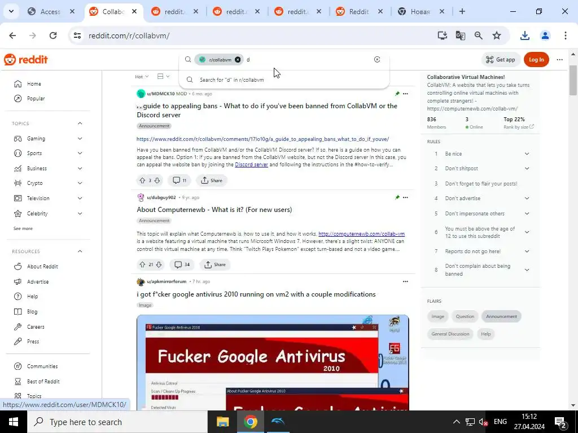Filter by General Discussion flair

click(x=450, y=334)
